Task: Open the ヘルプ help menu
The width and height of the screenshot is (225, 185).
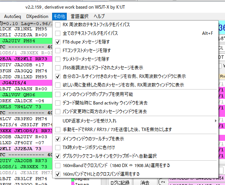Action: pos(99,16)
